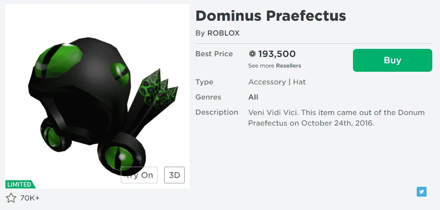Viewport: 440px width, 210px height.
Task: Click the green Buy button
Action: click(392, 60)
